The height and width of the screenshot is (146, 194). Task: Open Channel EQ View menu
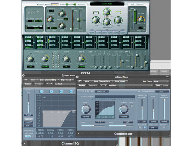pos(34,80)
